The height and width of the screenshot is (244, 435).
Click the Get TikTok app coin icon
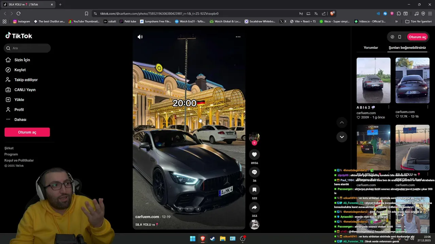(393, 37)
